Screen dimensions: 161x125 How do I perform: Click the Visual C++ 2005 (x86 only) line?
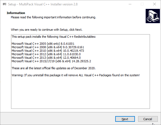[x=43, y=44]
